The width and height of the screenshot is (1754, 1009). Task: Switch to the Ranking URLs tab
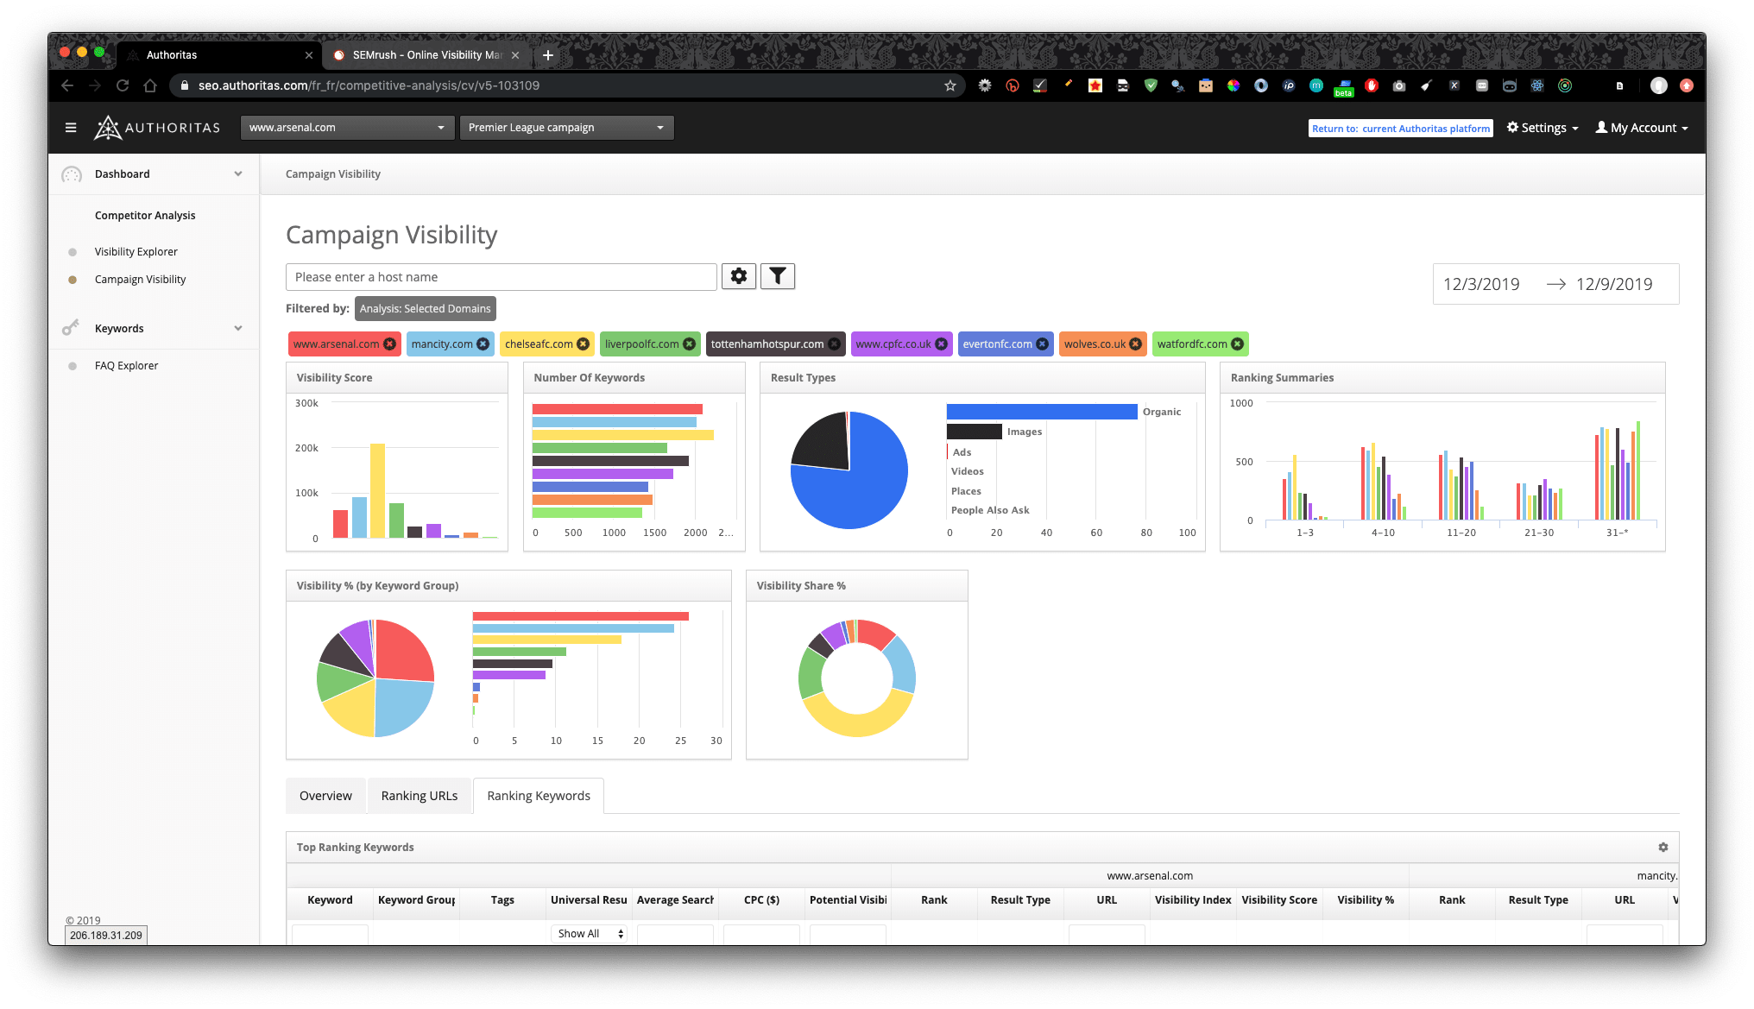point(420,796)
